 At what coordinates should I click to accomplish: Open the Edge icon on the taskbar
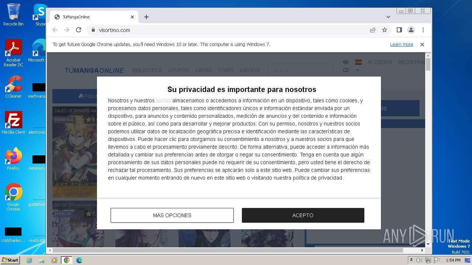79,260
